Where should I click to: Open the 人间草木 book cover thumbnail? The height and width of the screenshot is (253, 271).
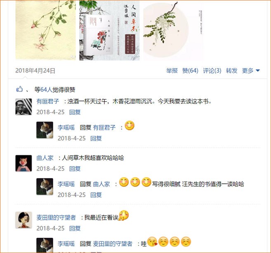[109, 30]
